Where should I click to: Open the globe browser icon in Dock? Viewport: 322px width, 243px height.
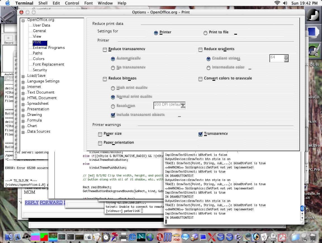[150, 237]
